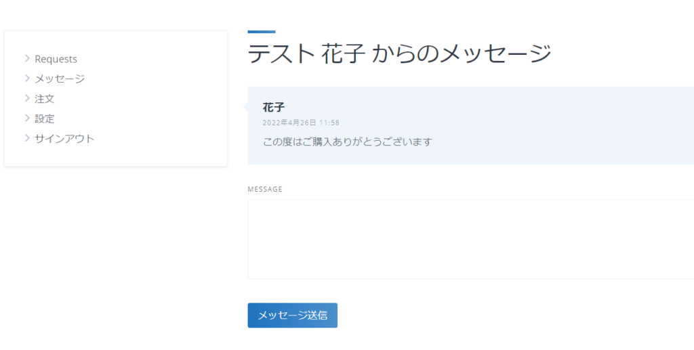The height and width of the screenshot is (350, 694).
Task: Sign out using サインアウト link
Action: 64,139
